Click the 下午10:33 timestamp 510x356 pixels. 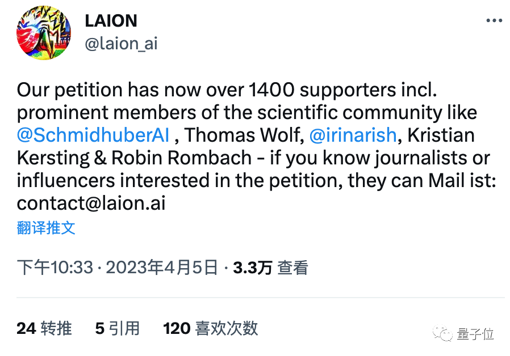click(55, 268)
